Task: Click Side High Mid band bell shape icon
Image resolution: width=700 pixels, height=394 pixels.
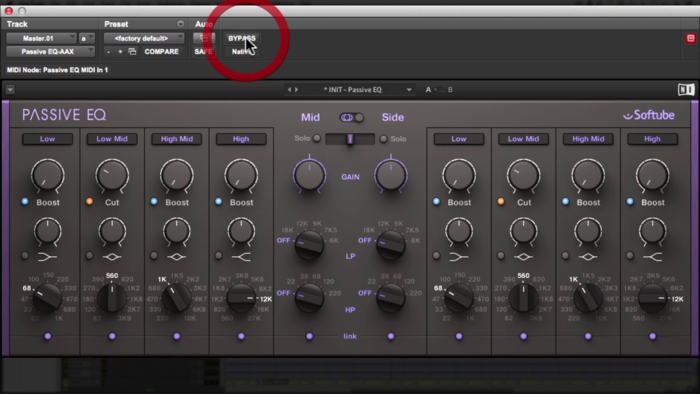Action: [588, 256]
